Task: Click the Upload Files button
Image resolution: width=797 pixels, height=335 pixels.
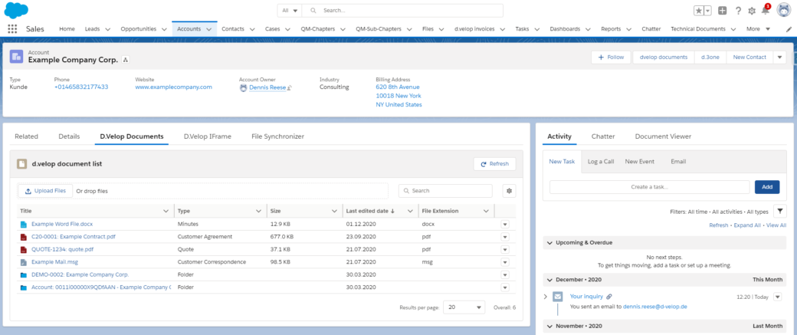Action: click(45, 191)
